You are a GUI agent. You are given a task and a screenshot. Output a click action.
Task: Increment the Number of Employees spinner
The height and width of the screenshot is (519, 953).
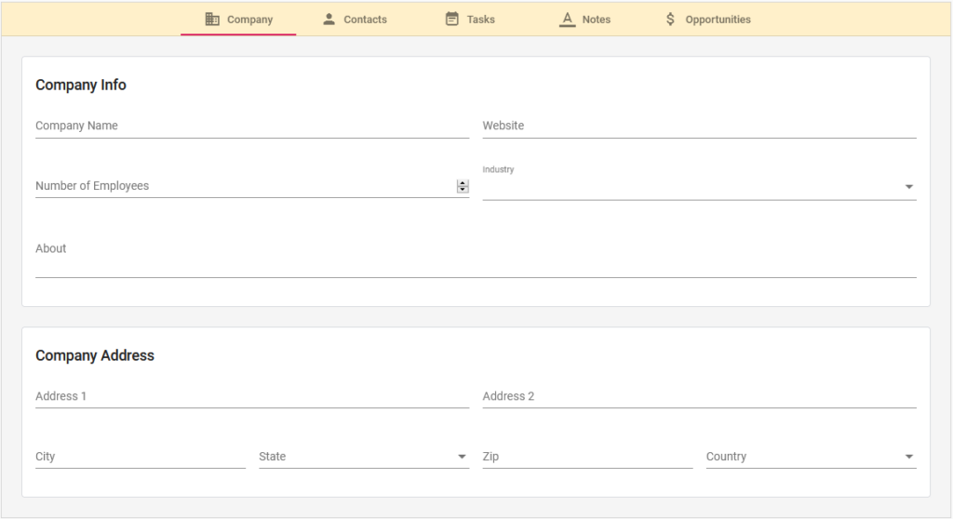click(463, 183)
